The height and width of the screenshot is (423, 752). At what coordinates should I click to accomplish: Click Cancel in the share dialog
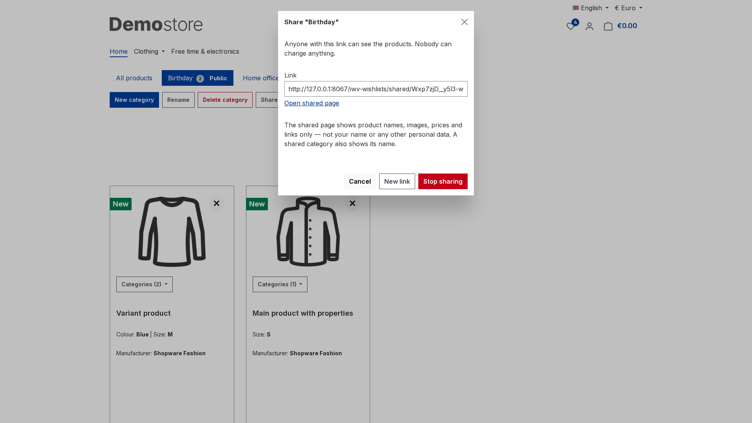(x=360, y=181)
